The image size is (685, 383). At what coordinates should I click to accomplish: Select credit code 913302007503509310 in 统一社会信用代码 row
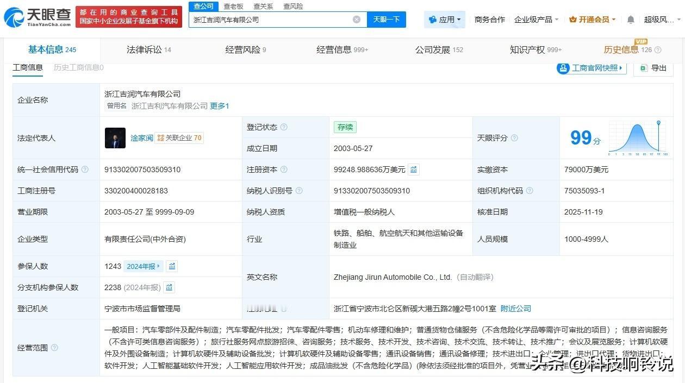pyautogui.click(x=142, y=169)
